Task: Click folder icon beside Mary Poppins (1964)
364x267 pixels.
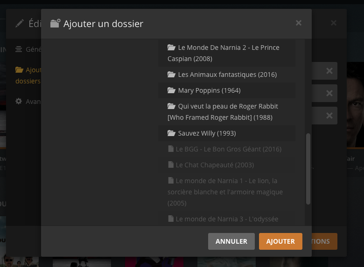Action: point(171,90)
